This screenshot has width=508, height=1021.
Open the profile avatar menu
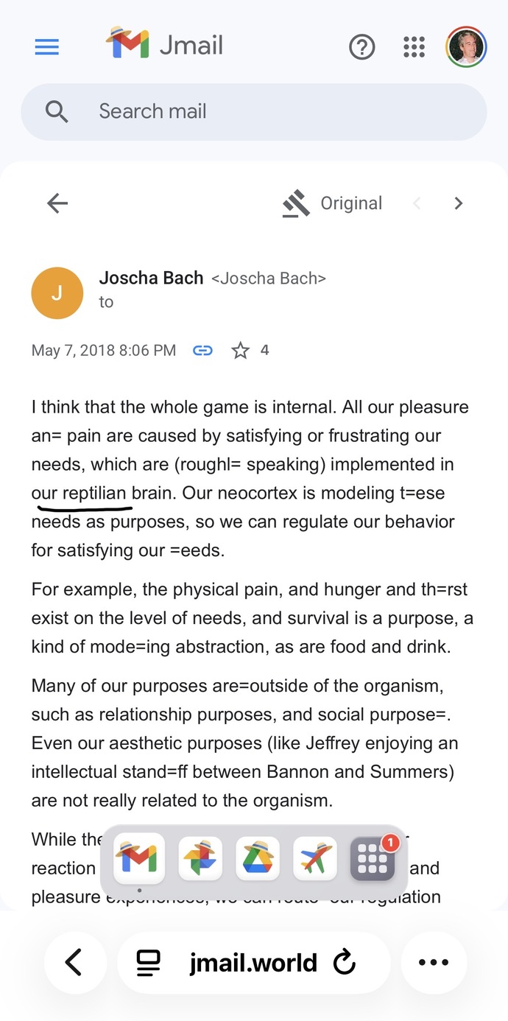466,47
